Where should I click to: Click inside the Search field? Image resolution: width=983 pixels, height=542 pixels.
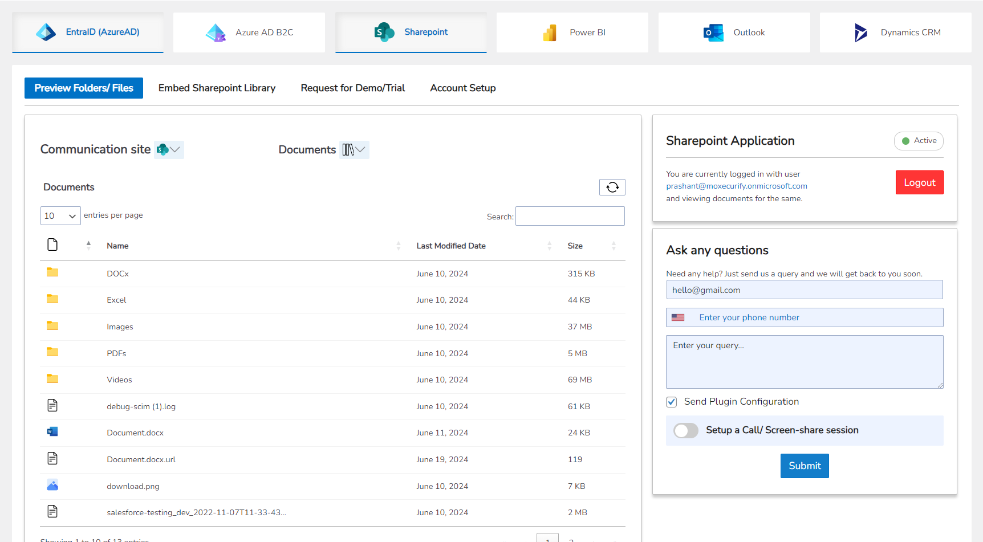click(x=570, y=216)
